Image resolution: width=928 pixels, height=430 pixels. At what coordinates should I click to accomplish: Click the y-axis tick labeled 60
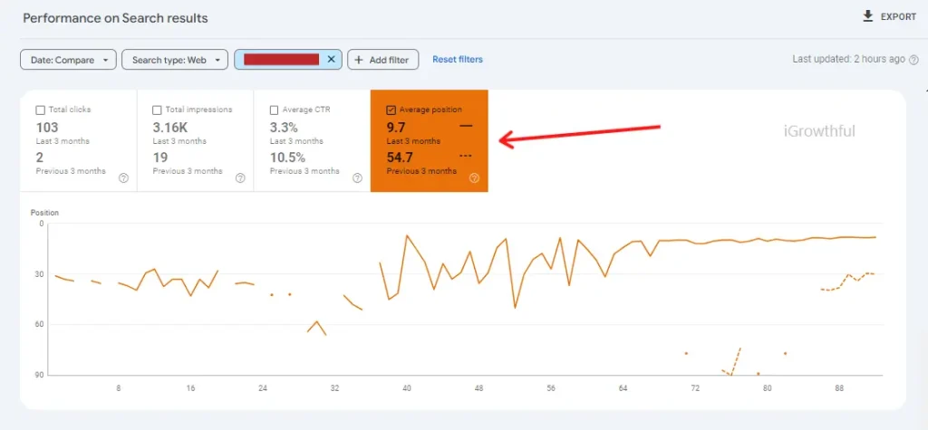click(40, 324)
